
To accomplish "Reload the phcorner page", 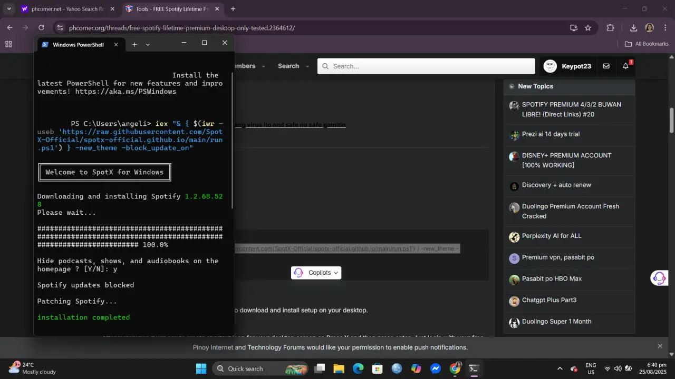I will pos(41,28).
